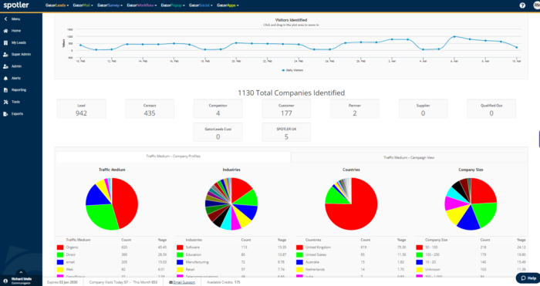Toggle Daily Visitors legend series
540x286 pixels.
click(292, 70)
